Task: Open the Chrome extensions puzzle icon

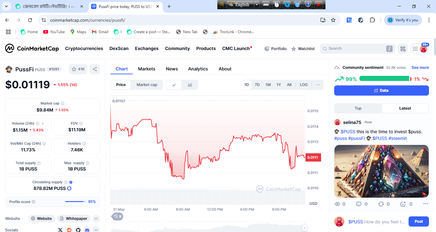Action: tap(372, 20)
